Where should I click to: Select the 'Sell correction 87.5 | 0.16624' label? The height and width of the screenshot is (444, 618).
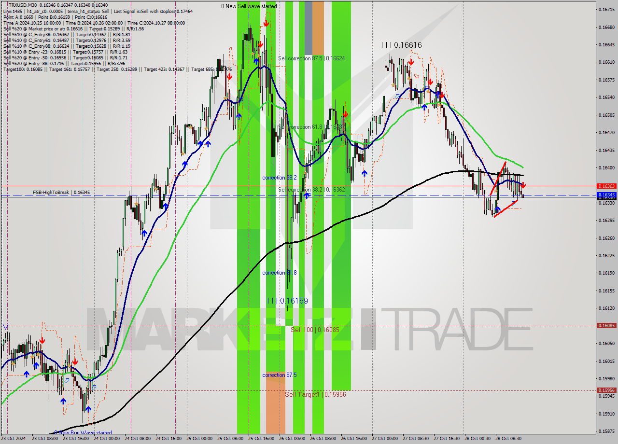311,58
